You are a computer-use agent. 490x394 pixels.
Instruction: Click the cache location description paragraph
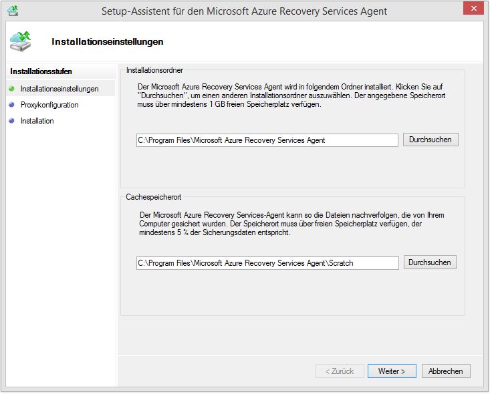(x=291, y=224)
